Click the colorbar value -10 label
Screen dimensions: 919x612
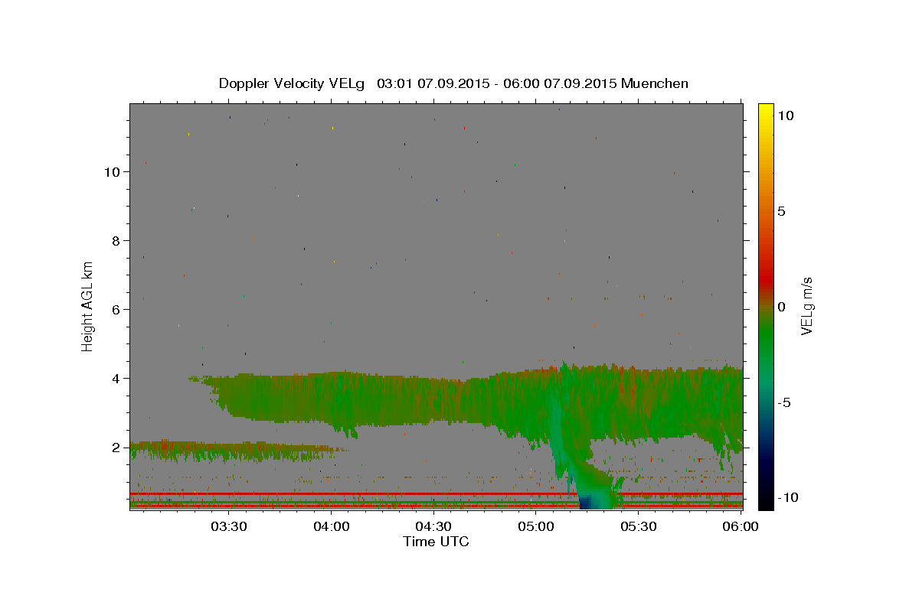click(x=787, y=497)
